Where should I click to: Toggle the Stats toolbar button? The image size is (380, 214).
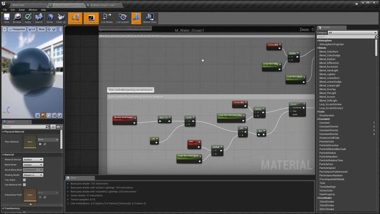click(x=136, y=18)
